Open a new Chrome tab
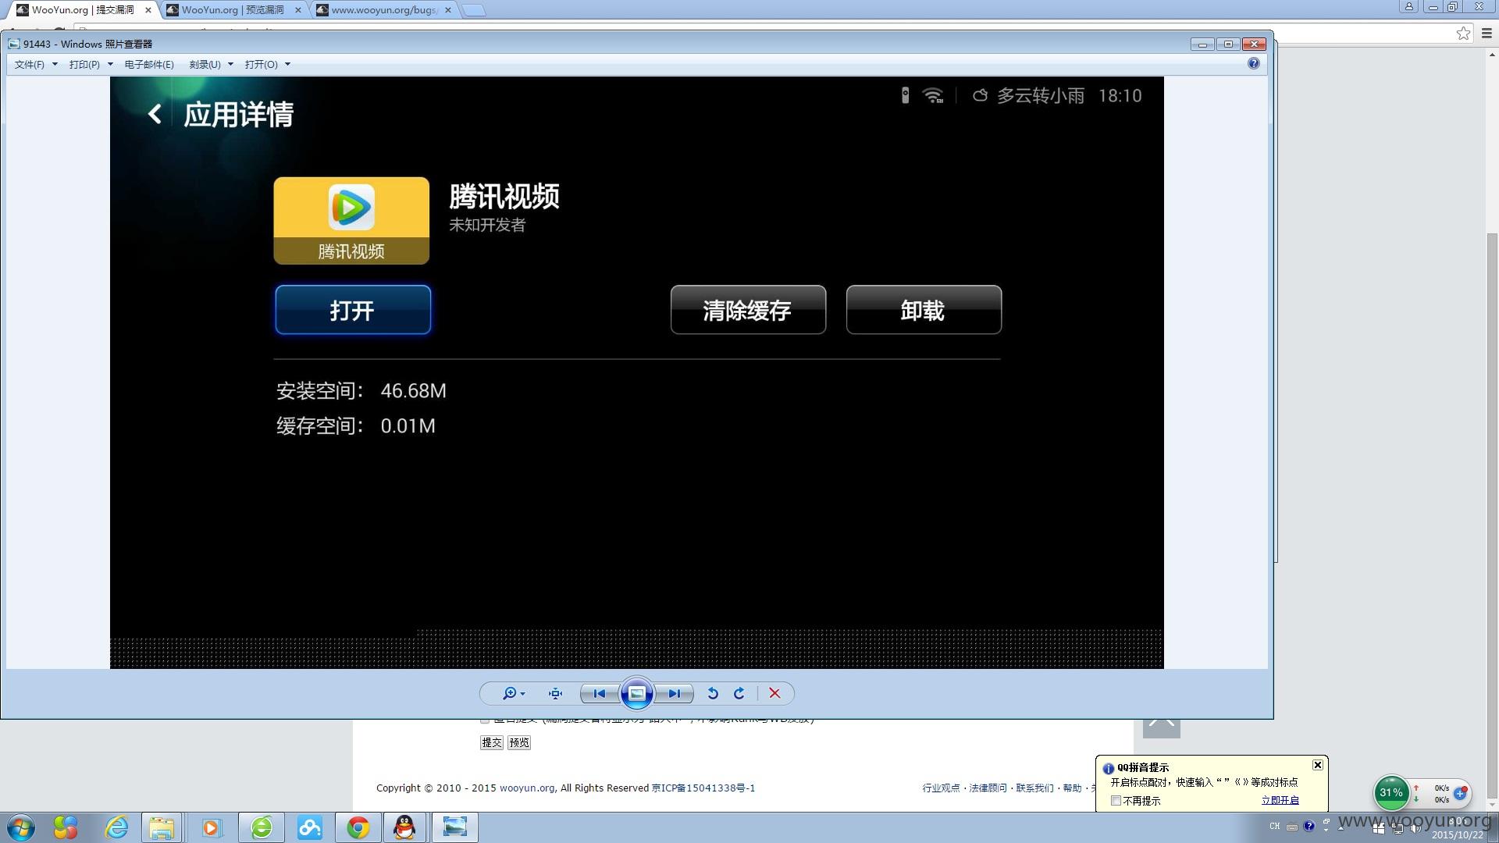1499x843 pixels. (473, 10)
